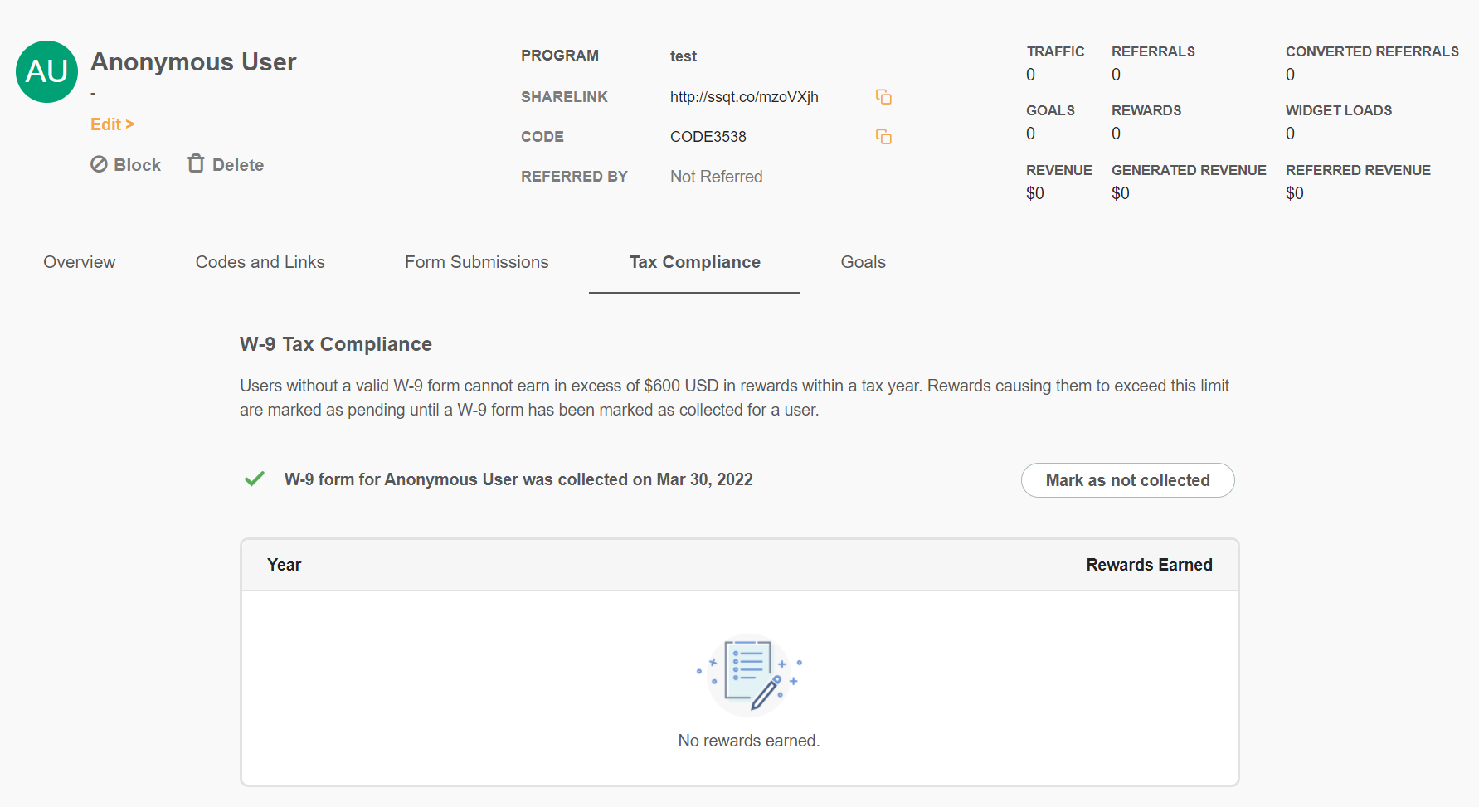Click the green AU avatar circle
The height and width of the screenshot is (807, 1479).
(x=46, y=72)
